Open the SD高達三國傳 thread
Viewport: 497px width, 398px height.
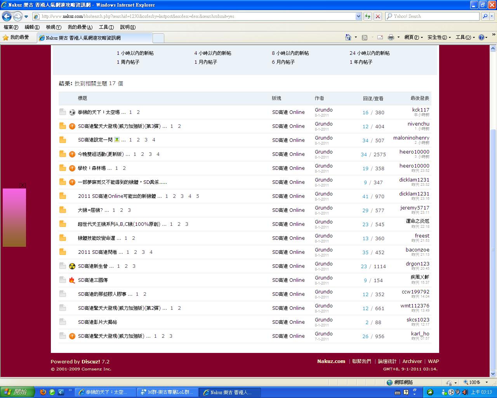click(x=93, y=280)
